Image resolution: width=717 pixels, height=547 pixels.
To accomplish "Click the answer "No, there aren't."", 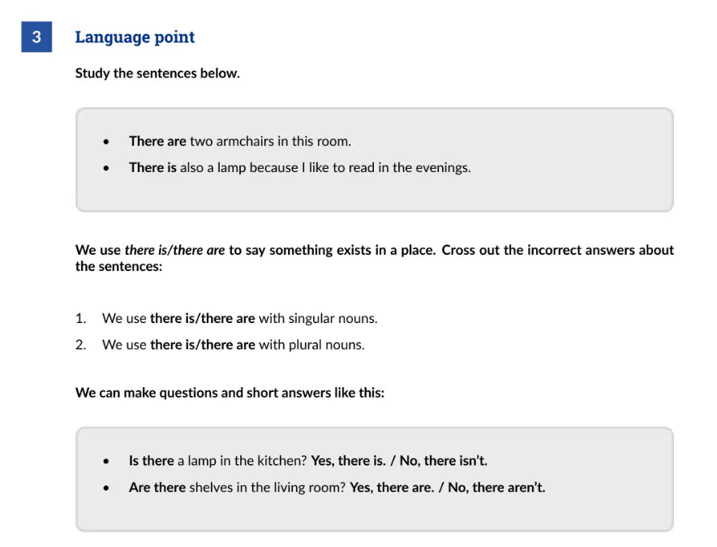I will coord(496,487).
